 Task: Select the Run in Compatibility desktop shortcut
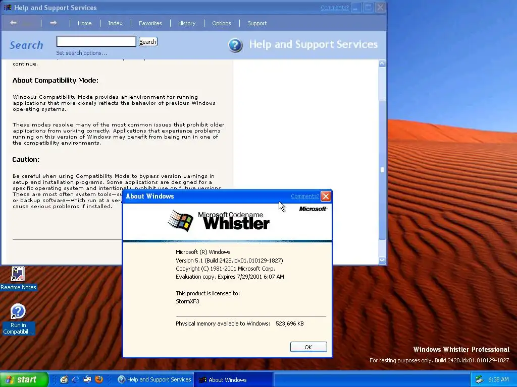(18, 319)
